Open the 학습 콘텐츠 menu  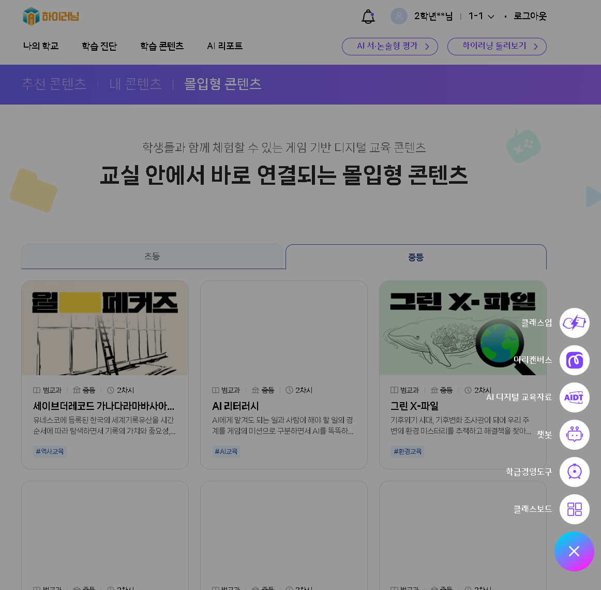coord(162,46)
